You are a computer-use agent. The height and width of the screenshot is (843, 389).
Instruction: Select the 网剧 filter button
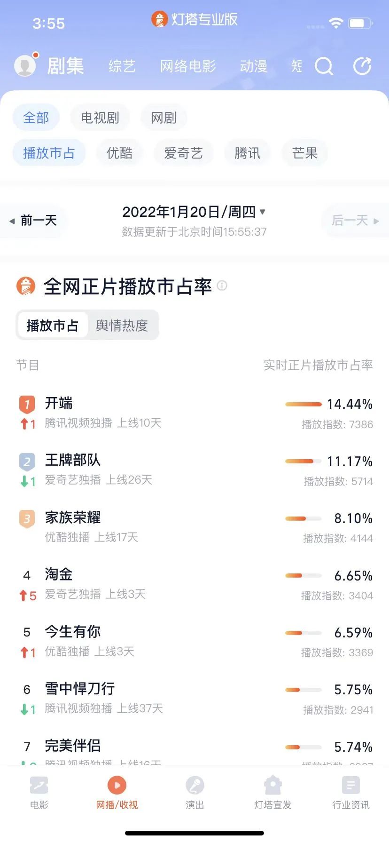[163, 118]
